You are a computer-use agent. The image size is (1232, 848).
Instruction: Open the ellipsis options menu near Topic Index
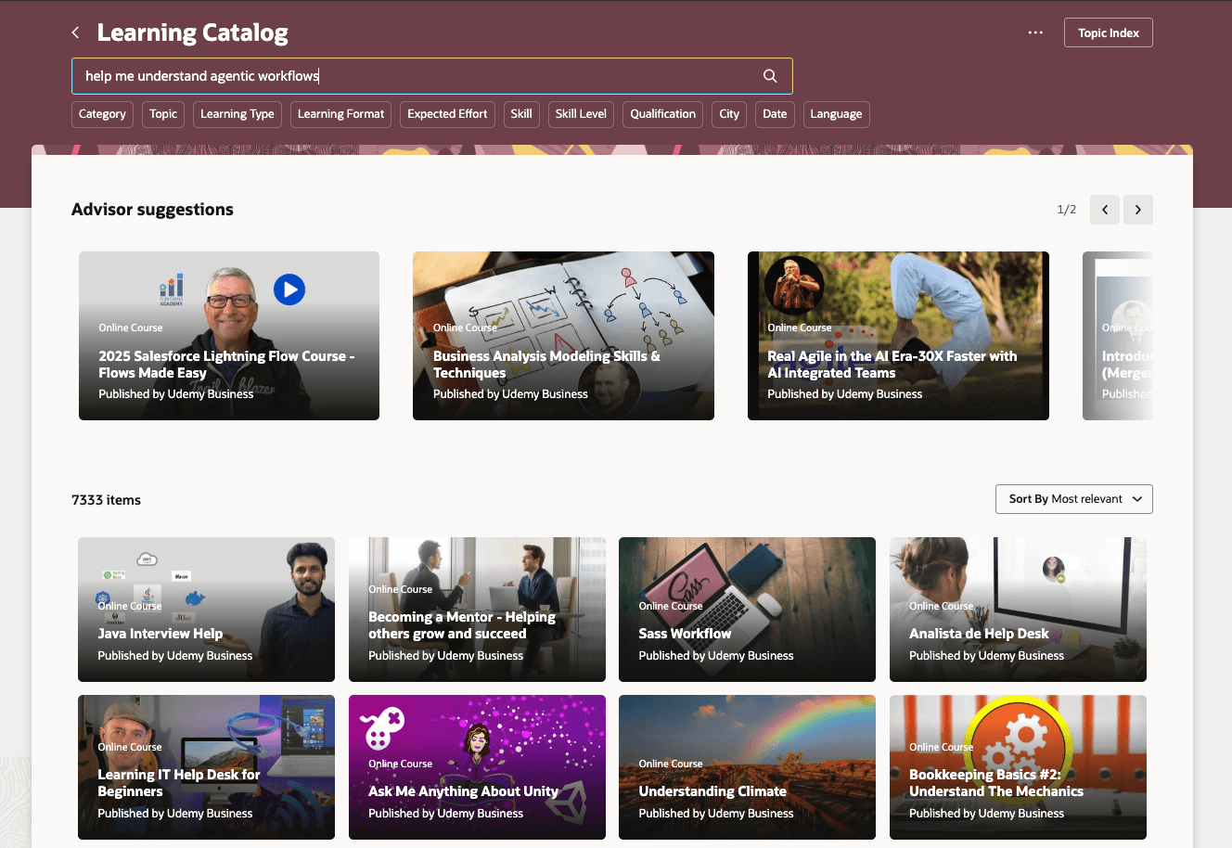(1034, 32)
